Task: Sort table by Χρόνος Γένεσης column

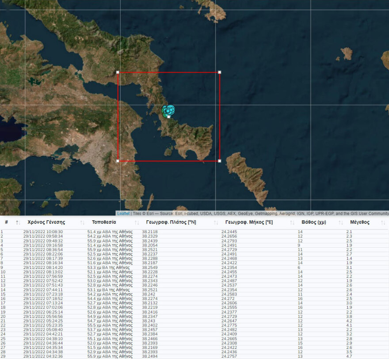Action: [46, 222]
